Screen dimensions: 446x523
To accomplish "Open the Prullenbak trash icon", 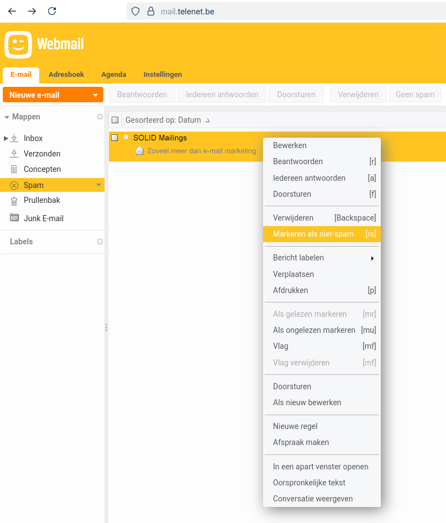I will click(14, 200).
